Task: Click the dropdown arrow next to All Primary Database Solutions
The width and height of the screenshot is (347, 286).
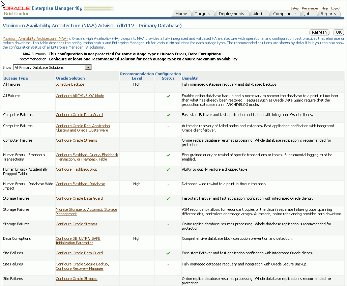Action: [88, 67]
